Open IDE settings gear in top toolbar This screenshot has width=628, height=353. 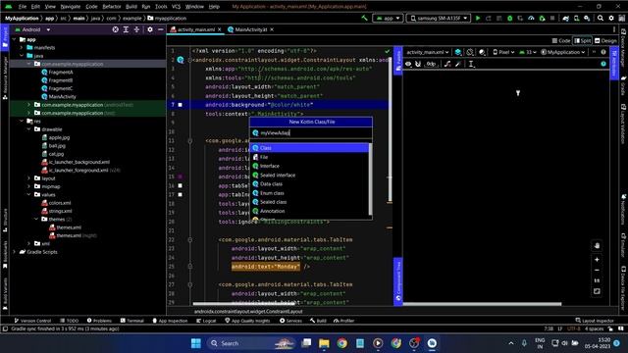[x=610, y=18]
